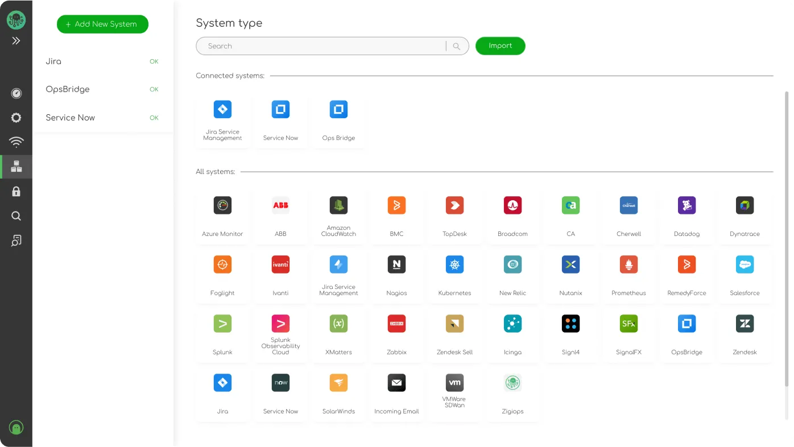Select the highlighted blocks icon in the sidebar
This screenshot has height=447, width=794.
pyautogui.click(x=16, y=167)
